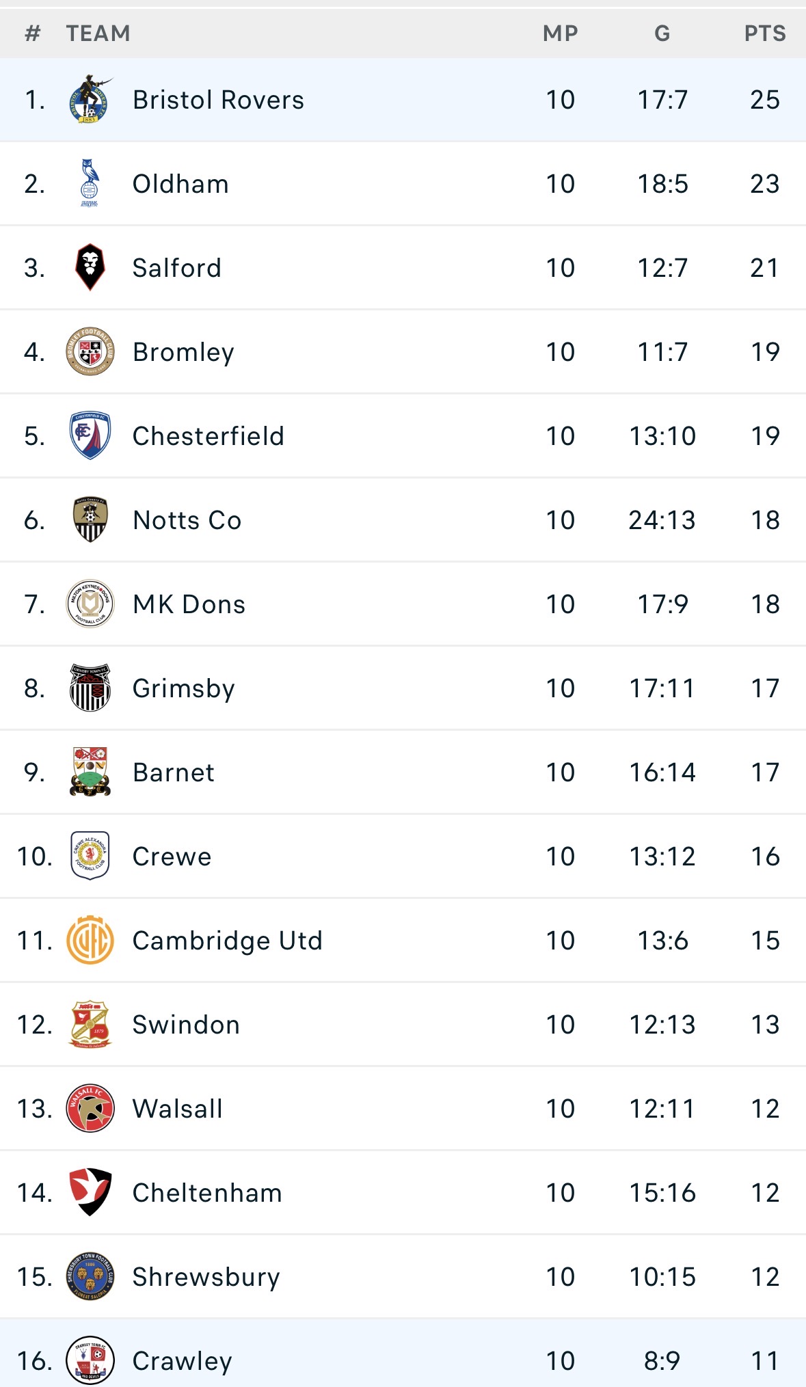Image resolution: width=806 pixels, height=1387 pixels.
Task: Open the Shrewsbury team row
Action: pyautogui.click(x=403, y=1277)
